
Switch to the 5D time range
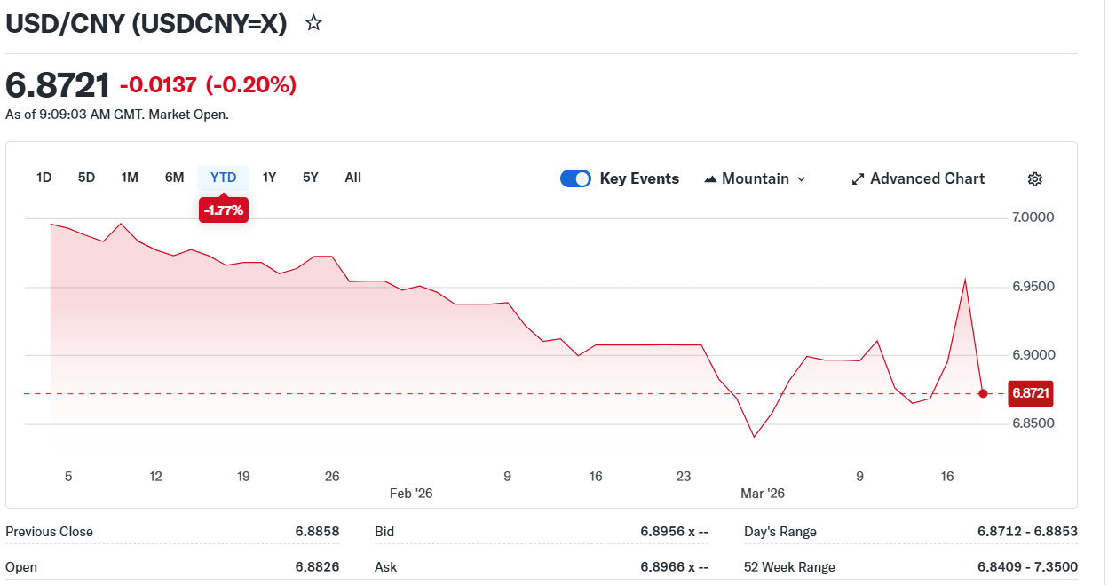tap(86, 178)
